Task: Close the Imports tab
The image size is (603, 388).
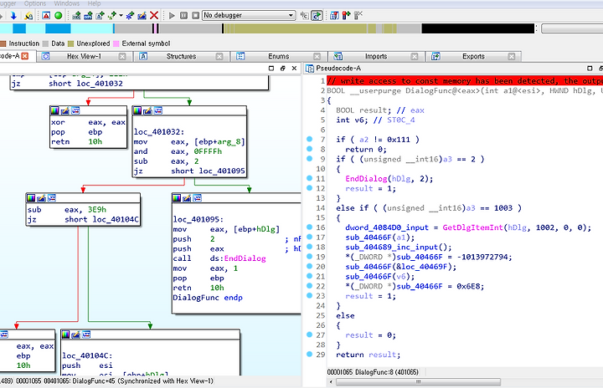Action: tap(415, 57)
